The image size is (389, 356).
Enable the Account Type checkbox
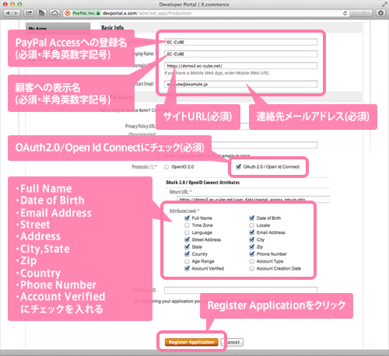point(251,261)
